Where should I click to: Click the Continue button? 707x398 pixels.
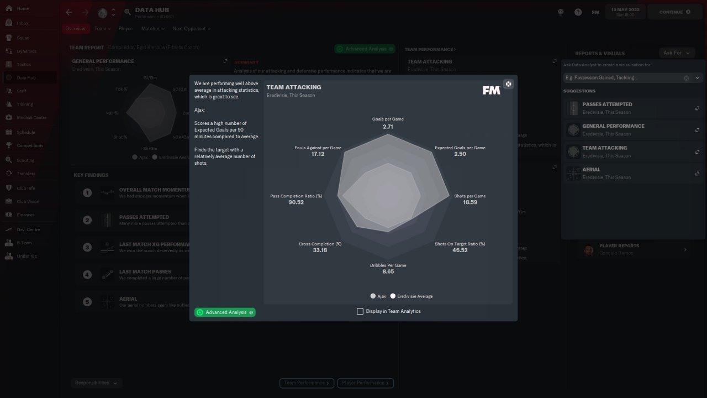(674, 12)
